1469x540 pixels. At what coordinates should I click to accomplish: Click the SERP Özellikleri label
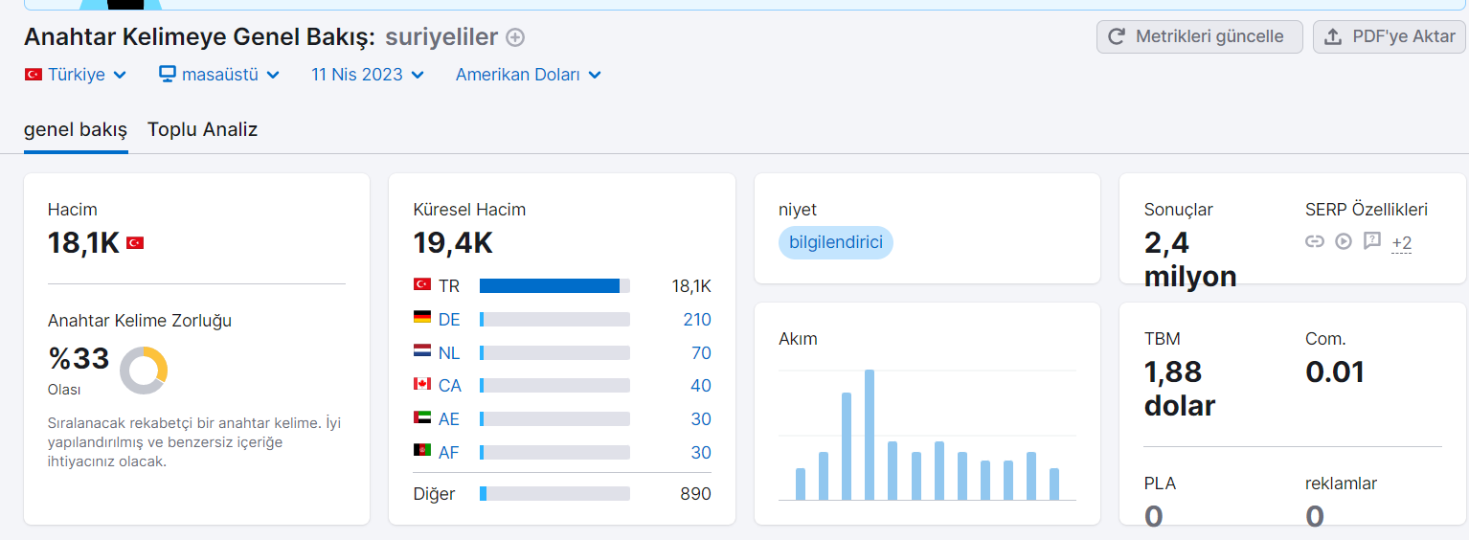coord(1367,210)
